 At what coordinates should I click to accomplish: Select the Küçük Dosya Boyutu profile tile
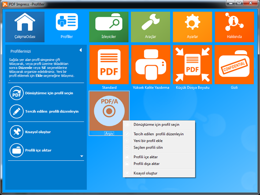click(x=193, y=65)
